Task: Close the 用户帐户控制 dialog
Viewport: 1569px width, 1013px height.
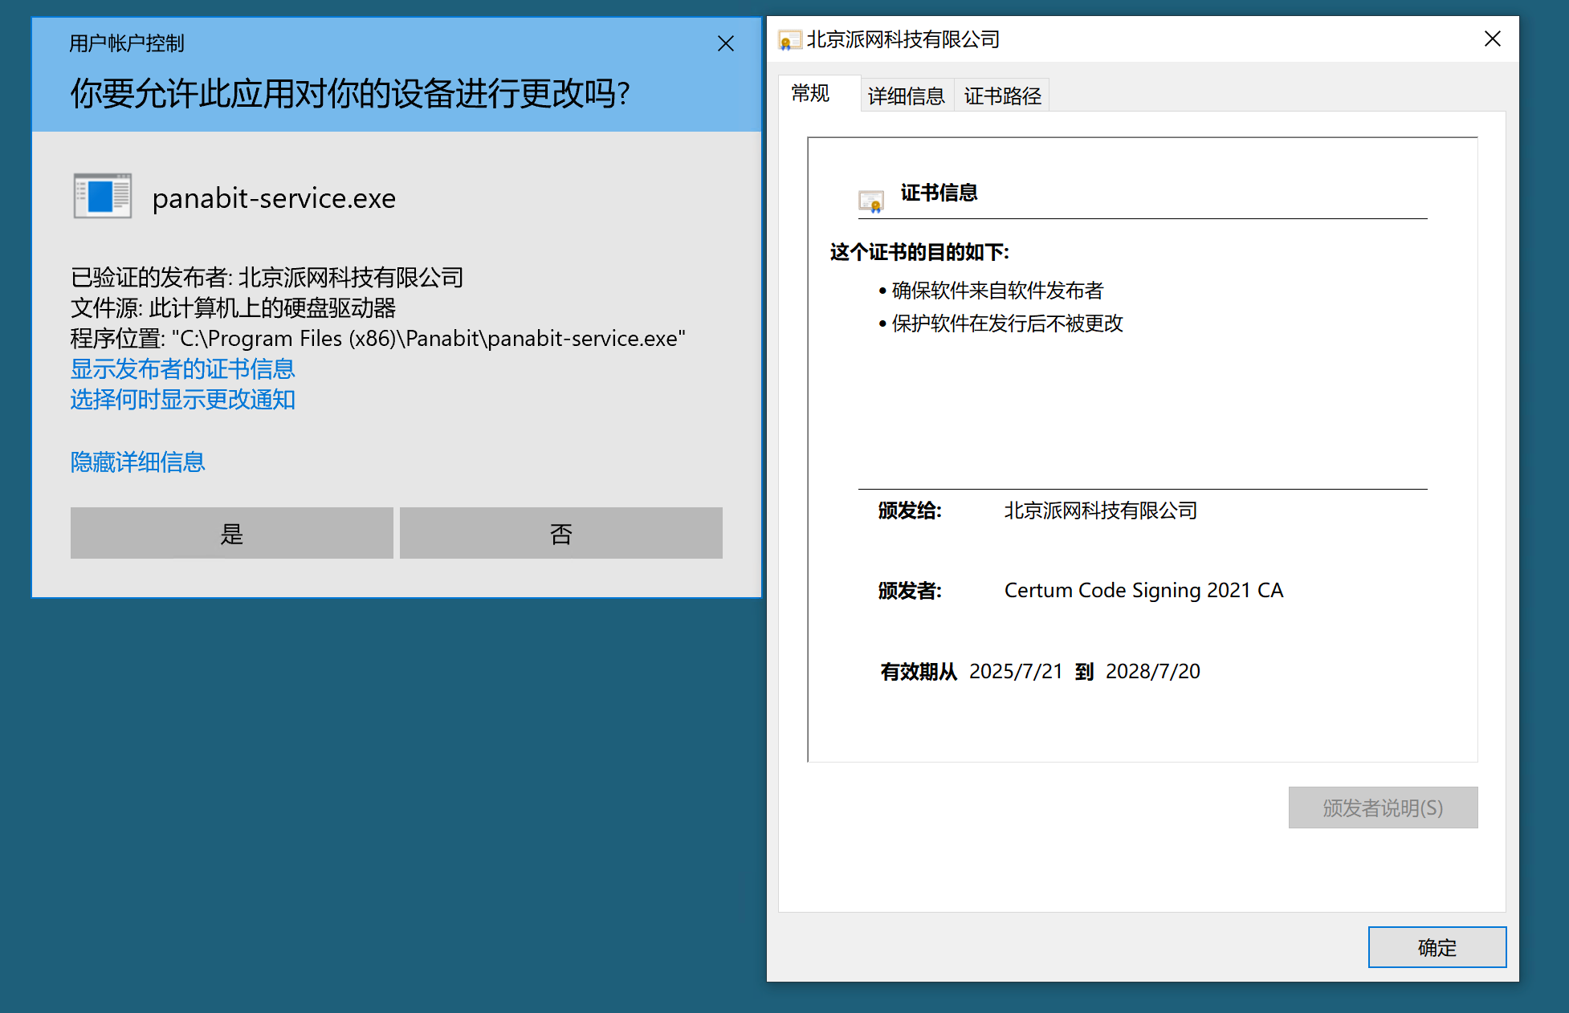Action: [x=726, y=43]
